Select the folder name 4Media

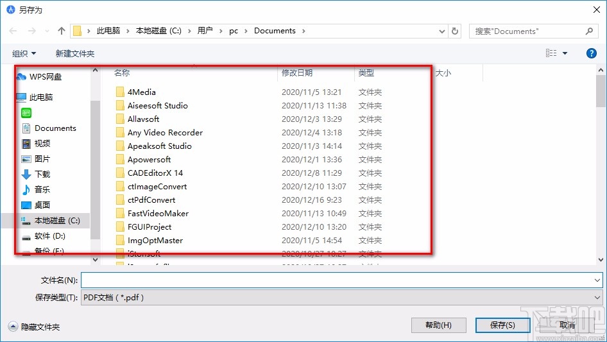[x=142, y=92]
